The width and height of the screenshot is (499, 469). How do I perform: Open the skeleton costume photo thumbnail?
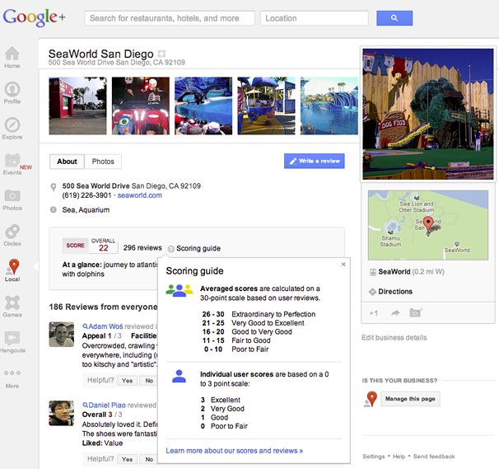(x=140, y=106)
